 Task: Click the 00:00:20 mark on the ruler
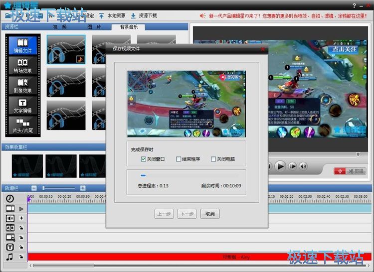point(64,196)
